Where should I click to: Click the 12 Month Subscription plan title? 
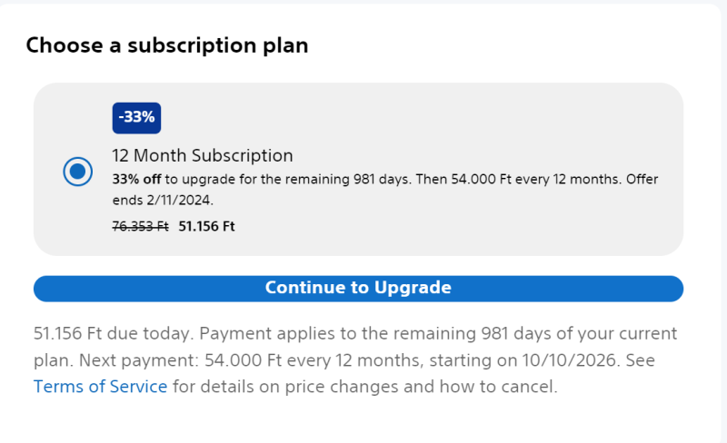[x=202, y=155]
